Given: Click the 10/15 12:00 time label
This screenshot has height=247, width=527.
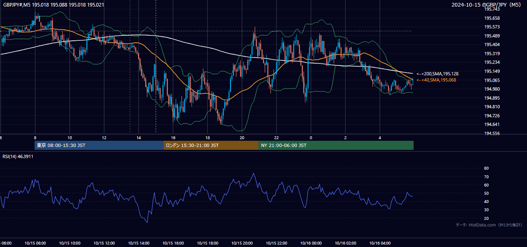Looking at the screenshot, I should point(104,243).
